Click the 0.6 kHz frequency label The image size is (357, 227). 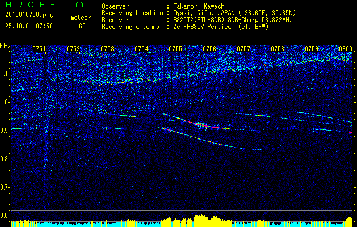point(5,216)
